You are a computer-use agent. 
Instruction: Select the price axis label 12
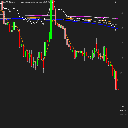click(x=122, y=28)
